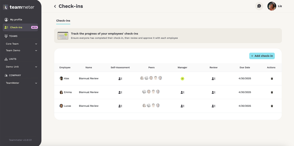Image resolution: width=294 pixels, height=146 pixels.
Task: Expand the Demo Unit chevron
Action: (36, 67)
